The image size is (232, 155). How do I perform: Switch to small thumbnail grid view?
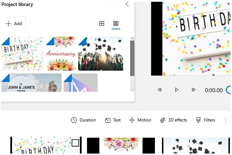(x=116, y=24)
